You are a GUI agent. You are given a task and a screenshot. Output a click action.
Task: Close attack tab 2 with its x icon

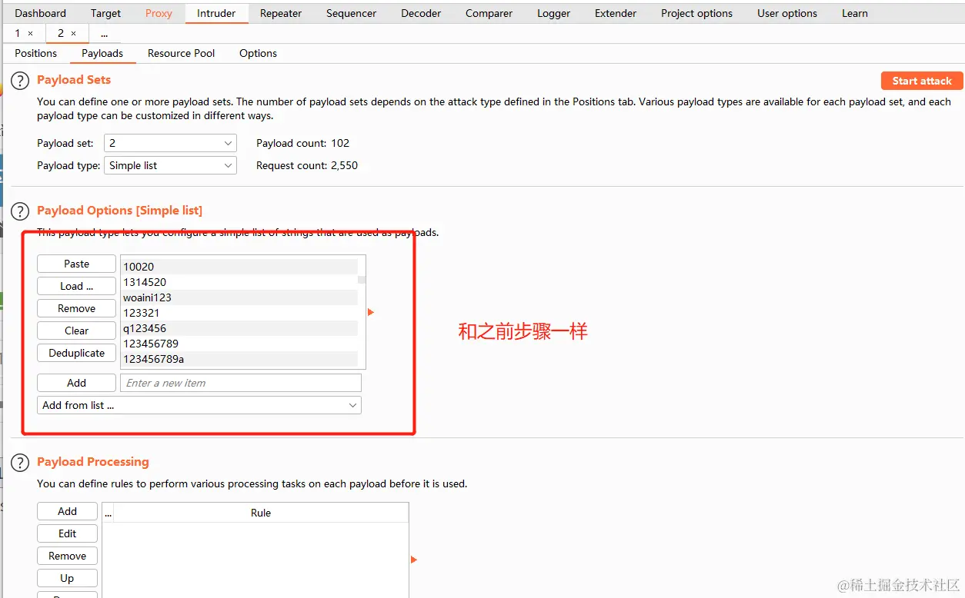click(74, 33)
